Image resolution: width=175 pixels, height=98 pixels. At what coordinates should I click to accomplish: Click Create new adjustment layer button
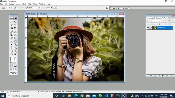(x=163, y=76)
